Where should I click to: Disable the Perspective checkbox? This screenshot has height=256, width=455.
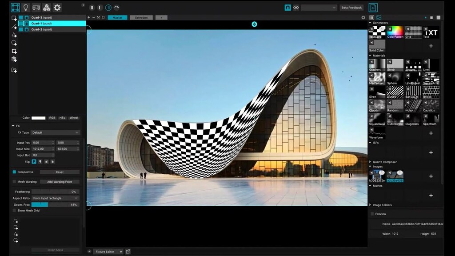click(14, 172)
